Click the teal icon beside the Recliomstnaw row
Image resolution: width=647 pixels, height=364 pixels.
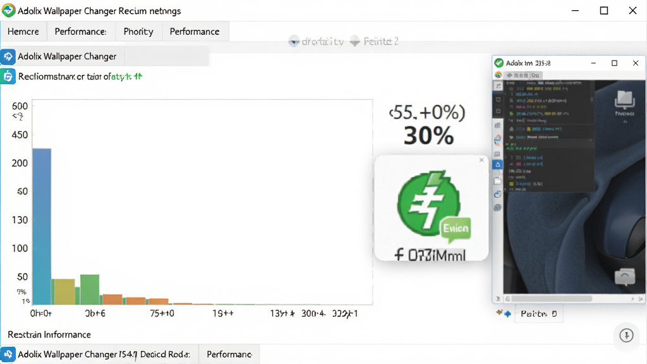(x=8, y=76)
